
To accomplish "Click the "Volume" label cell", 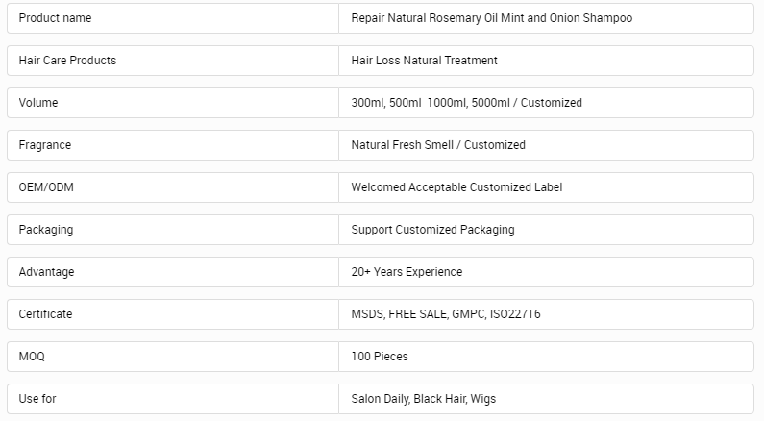I will click(x=38, y=103).
